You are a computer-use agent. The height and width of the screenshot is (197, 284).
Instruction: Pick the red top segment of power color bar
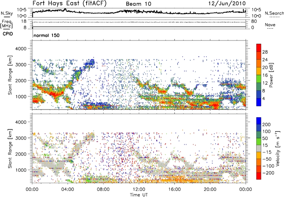coord(259,48)
